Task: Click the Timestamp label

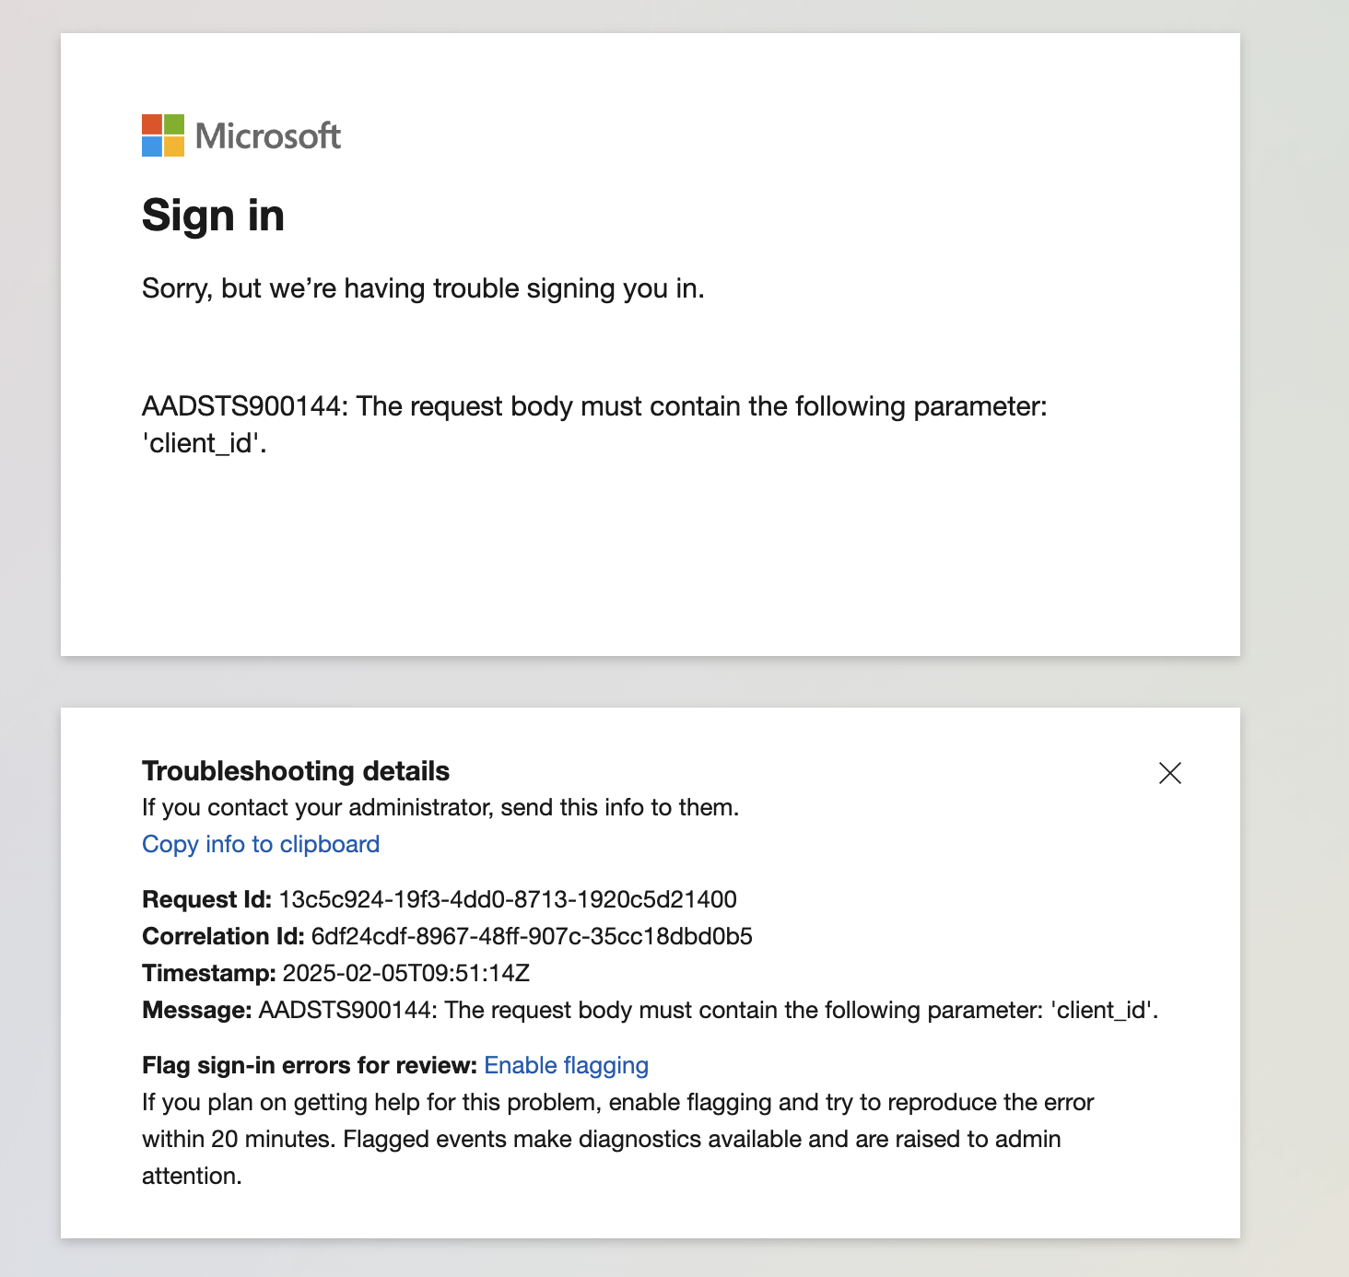Action: point(209,974)
